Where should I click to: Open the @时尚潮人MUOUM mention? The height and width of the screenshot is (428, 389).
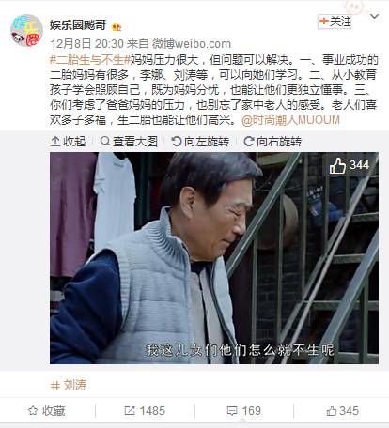pyautogui.click(x=290, y=120)
